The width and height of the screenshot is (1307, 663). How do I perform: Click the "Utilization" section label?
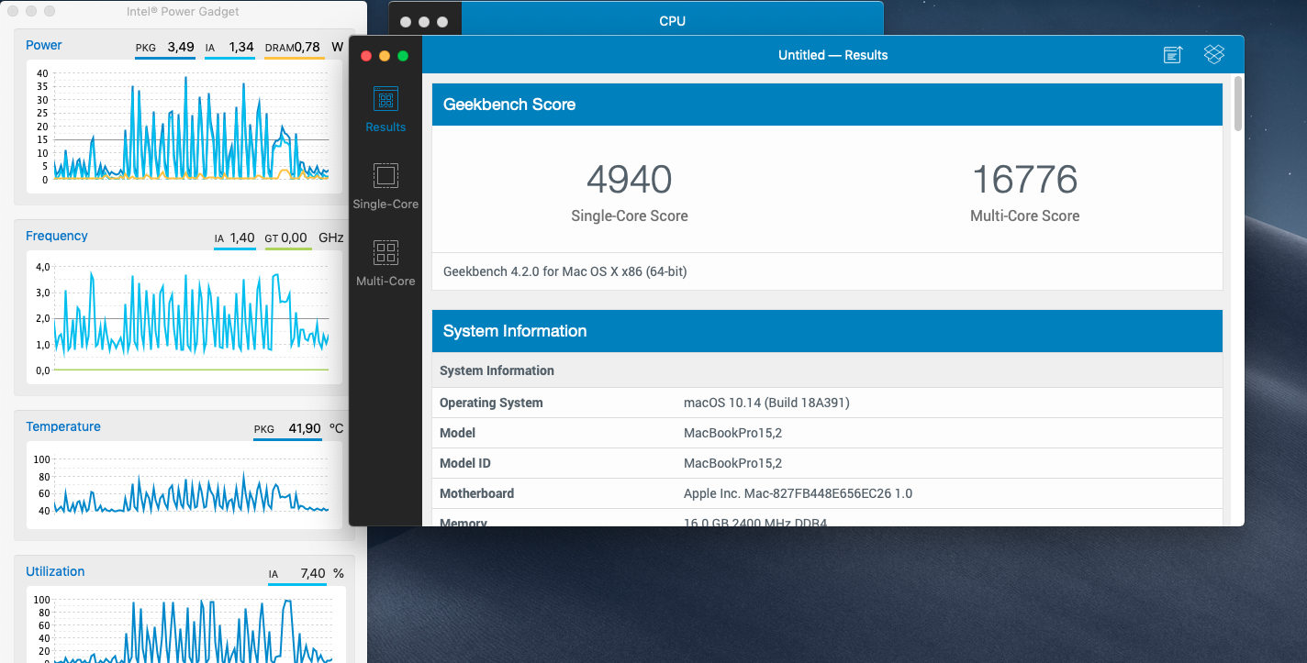[x=55, y=571]
